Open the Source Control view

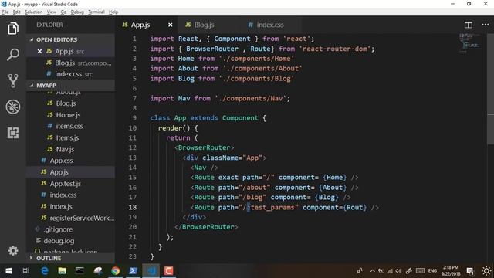pos(13,80)
